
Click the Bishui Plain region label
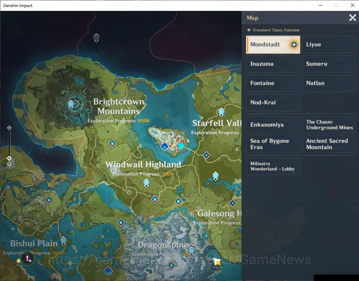click(x=34, y=243)
